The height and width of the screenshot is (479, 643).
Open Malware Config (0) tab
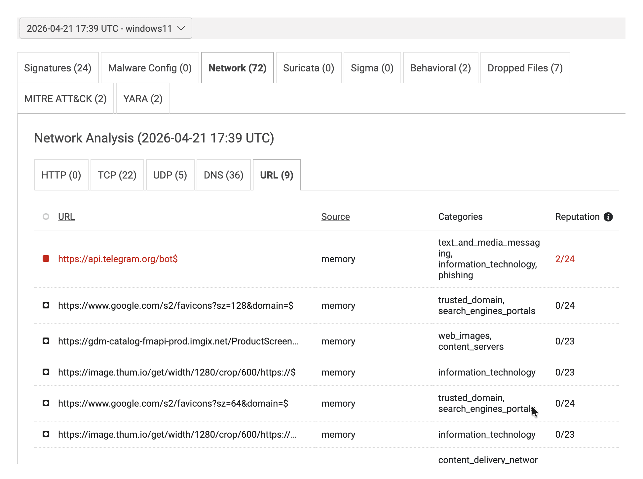point(150,68)
